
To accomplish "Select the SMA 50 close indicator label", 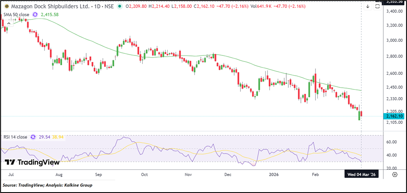I will [x=17, y=15].
